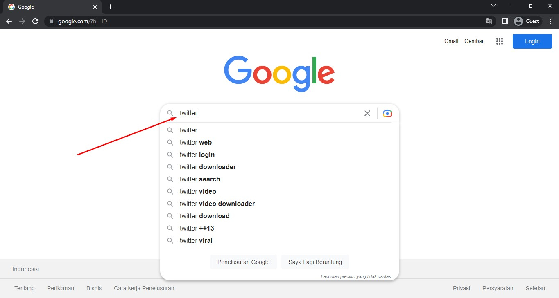Click the blue Login button

click(532, 41)
